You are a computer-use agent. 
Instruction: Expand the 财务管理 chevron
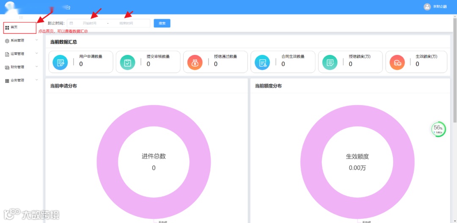37,67
